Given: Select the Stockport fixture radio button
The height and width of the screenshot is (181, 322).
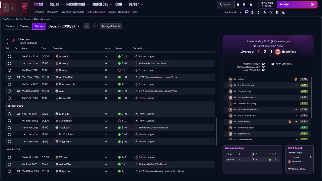Looking at the screenshot, I should click(9, 128).
